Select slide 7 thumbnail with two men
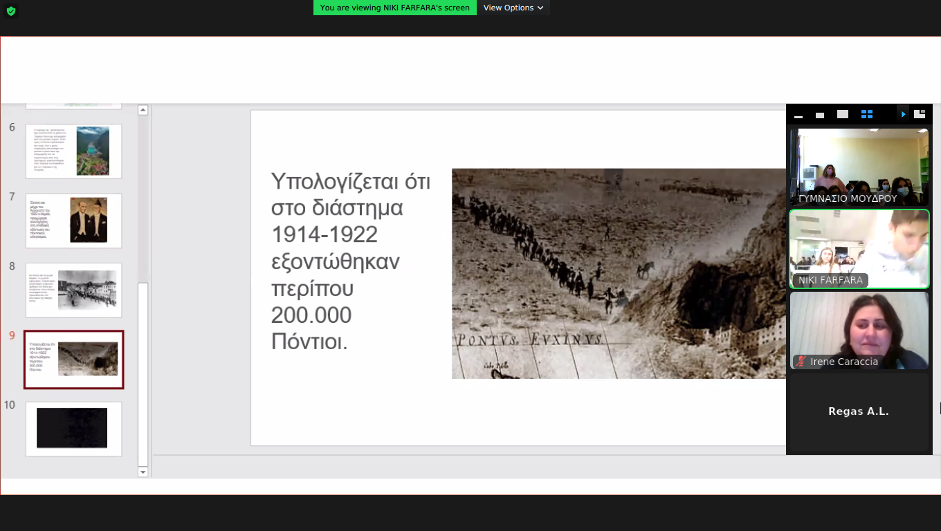The width and height of the screenshot is (941, 531). coord(73,221)
